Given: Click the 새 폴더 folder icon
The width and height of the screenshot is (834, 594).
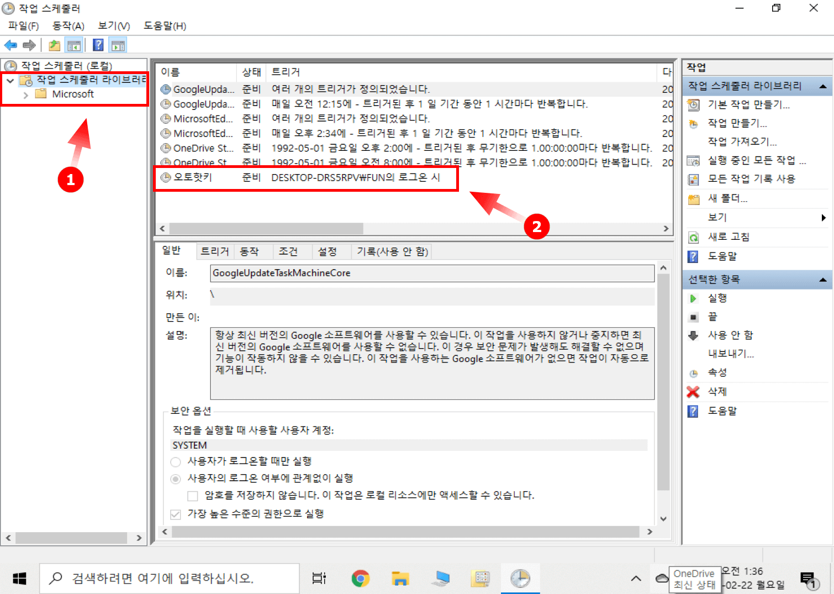Looking at the screenshot, I should (x=693, y=199).
